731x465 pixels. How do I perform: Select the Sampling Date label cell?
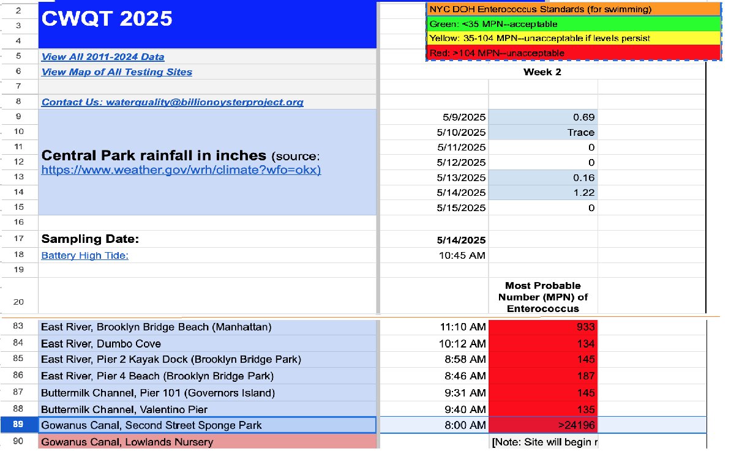click(x=207, y=239)
